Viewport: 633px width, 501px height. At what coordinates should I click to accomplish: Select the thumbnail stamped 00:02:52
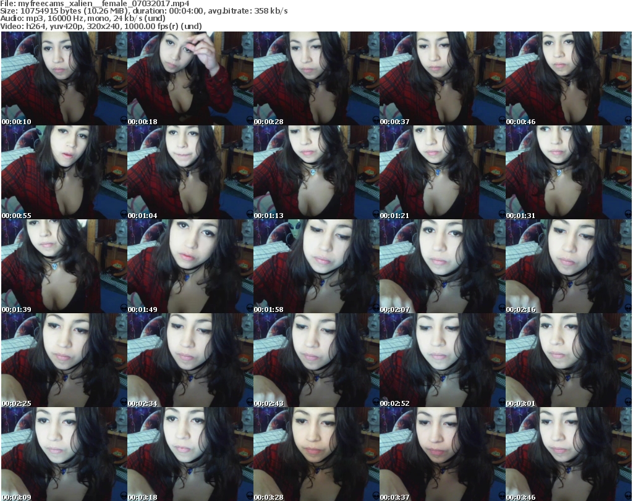click(443, 360)
